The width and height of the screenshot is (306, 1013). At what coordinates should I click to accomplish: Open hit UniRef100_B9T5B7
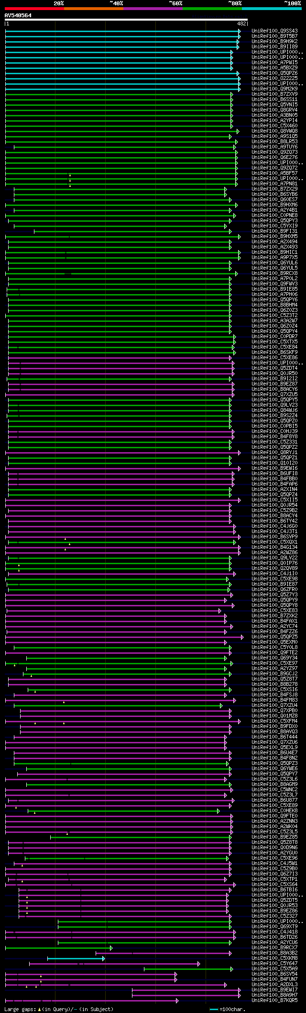[x=274, y=36]
